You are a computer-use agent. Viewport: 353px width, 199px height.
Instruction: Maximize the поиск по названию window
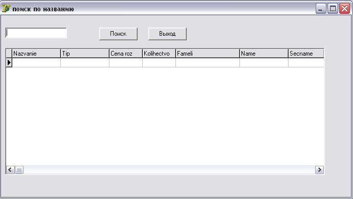click(x=333, y=9)
